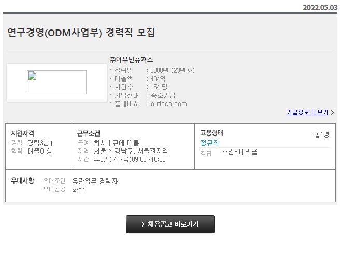The image size is (341, 256).
Task: Click the 경력3년↑ experience requirement
Action: pos(41,143)
